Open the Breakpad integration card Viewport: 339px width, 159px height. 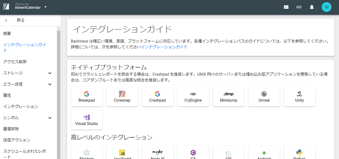click(87, 97)
